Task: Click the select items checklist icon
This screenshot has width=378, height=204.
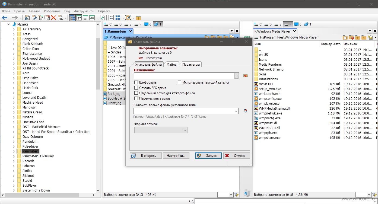Action: click(111, 18)
